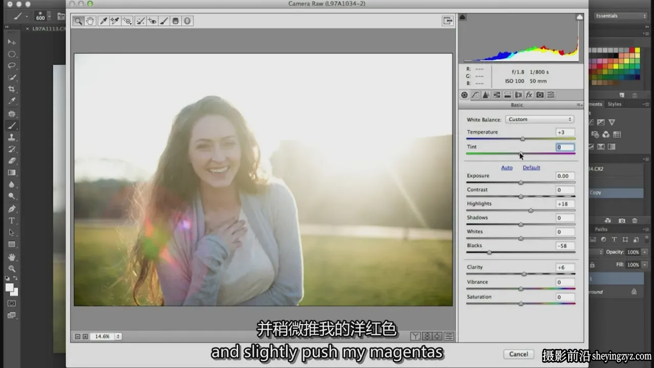Click the Exposure value field
This screenshot has width=654, height=368.
[x=565, y=176]
